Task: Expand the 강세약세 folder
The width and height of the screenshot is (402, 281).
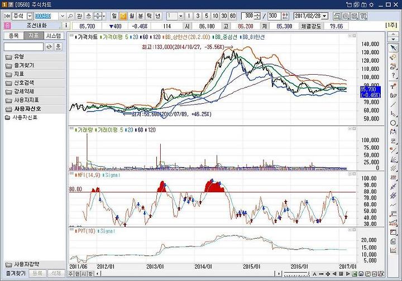Action: (x=35, y=91)
